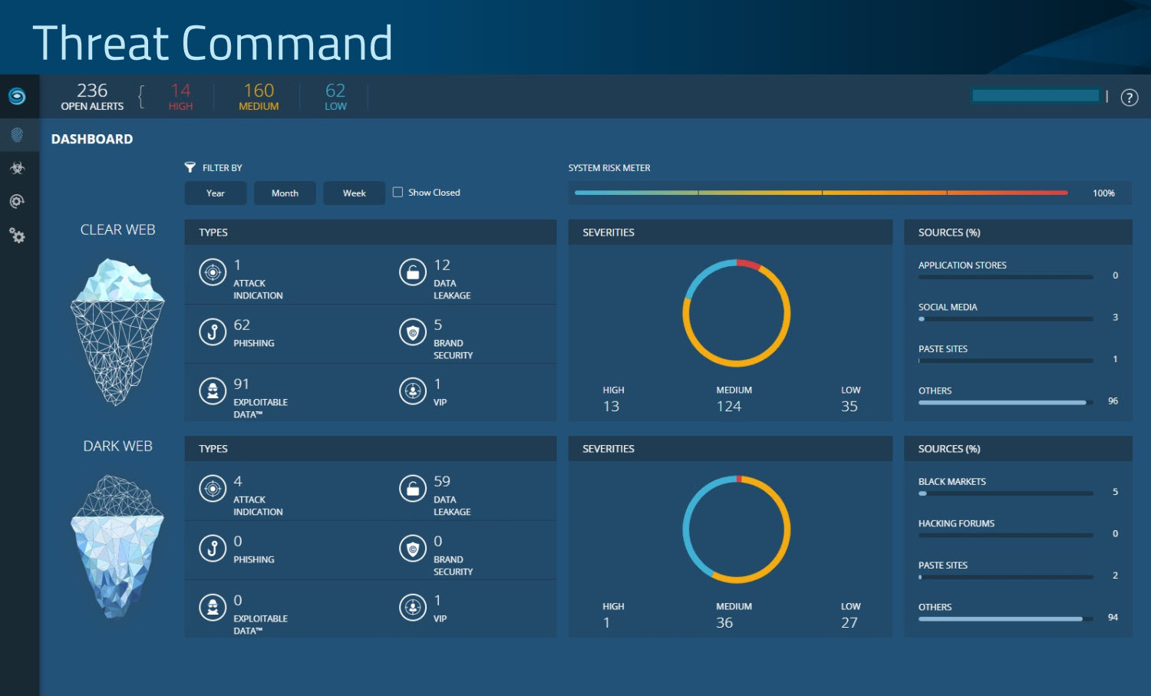This screenshot has height=696, width=1151.
Task: Click Dark Web VIP icon
Action: (413, 608)
